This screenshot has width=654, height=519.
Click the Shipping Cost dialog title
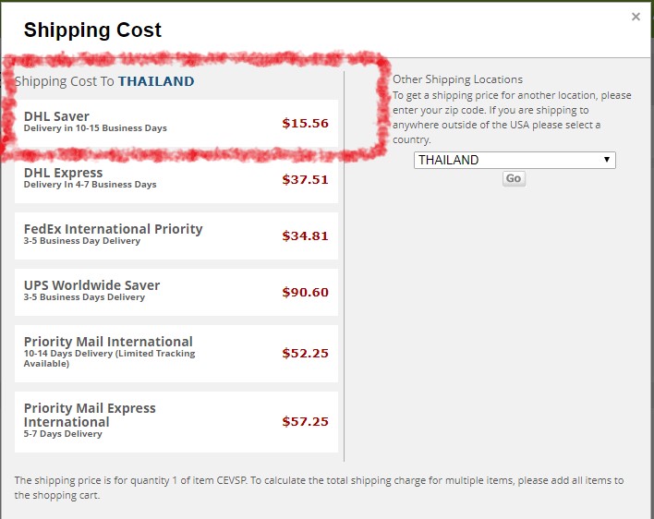coord(92,30)
